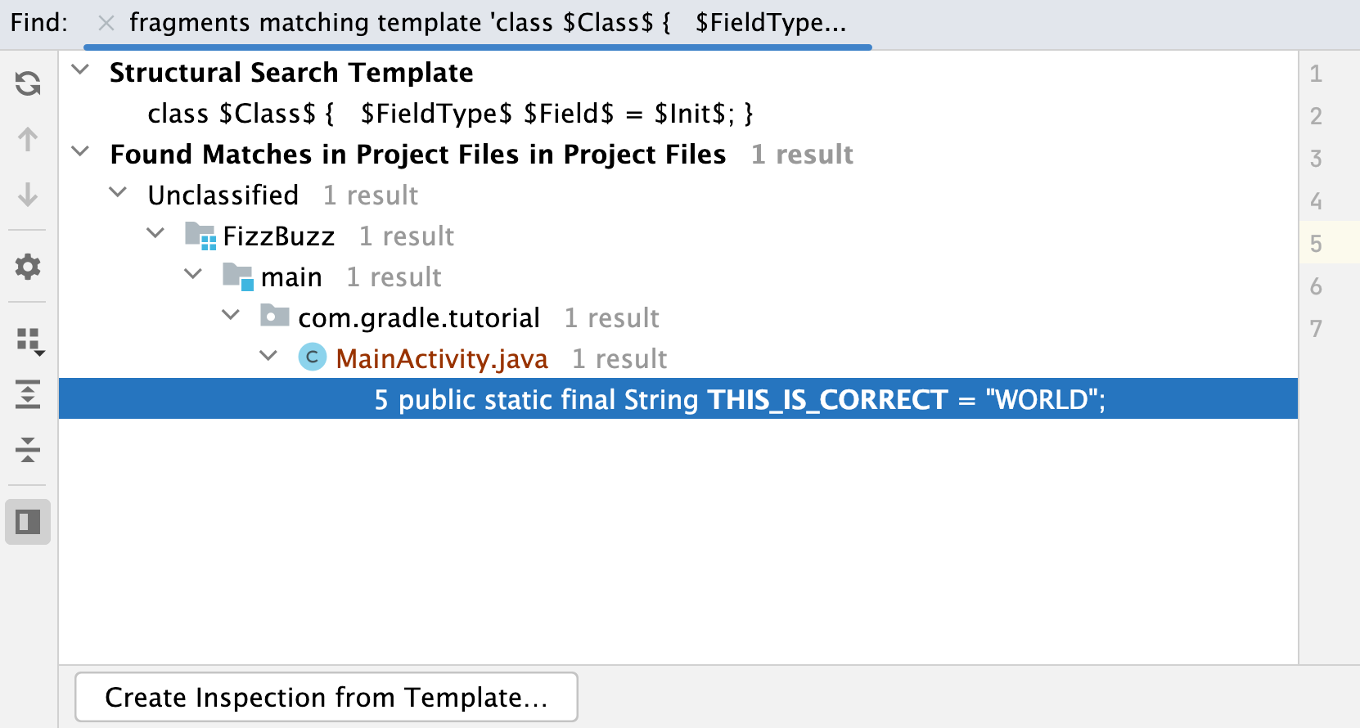Viewport: 1360px width, 728px height.
Task: Expand all results in the tree
Action: [28, 395]
